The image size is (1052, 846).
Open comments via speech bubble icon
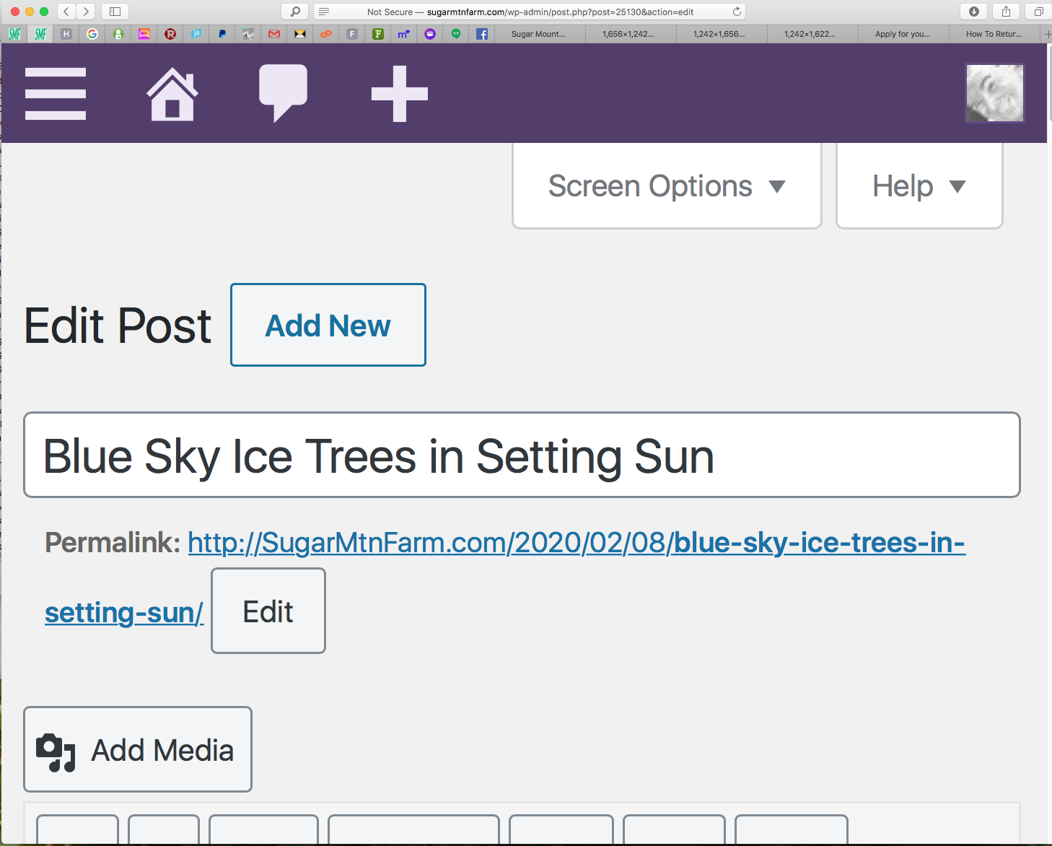[283, 92]
